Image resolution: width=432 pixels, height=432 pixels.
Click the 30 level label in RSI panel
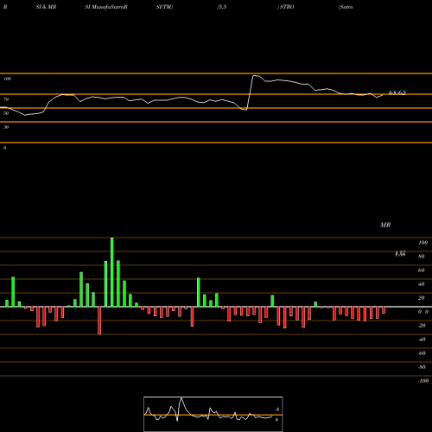click(6, 127)
